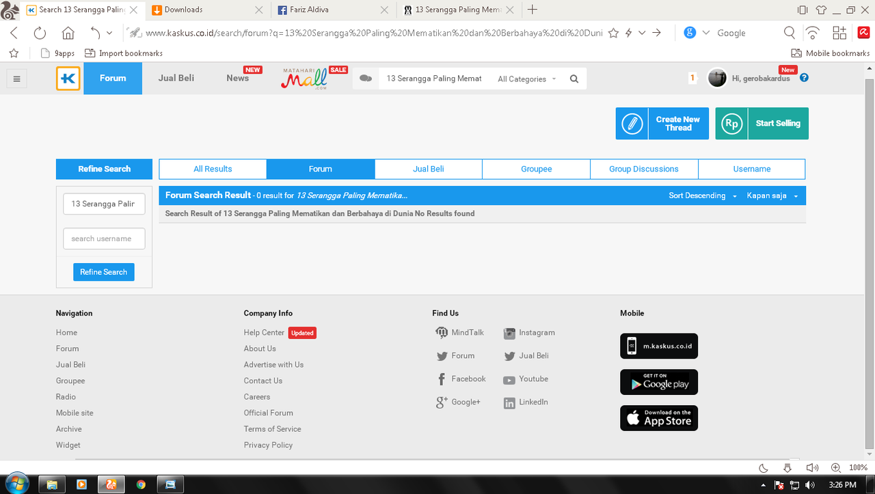The image size is (875, 494).
Task: Go to browser home page icon
Action: 68,33
